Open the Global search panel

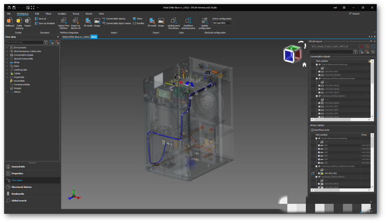[32, 201]
